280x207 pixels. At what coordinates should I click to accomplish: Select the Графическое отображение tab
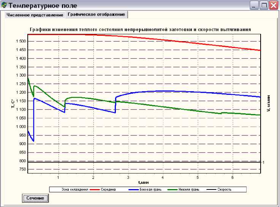96,14
